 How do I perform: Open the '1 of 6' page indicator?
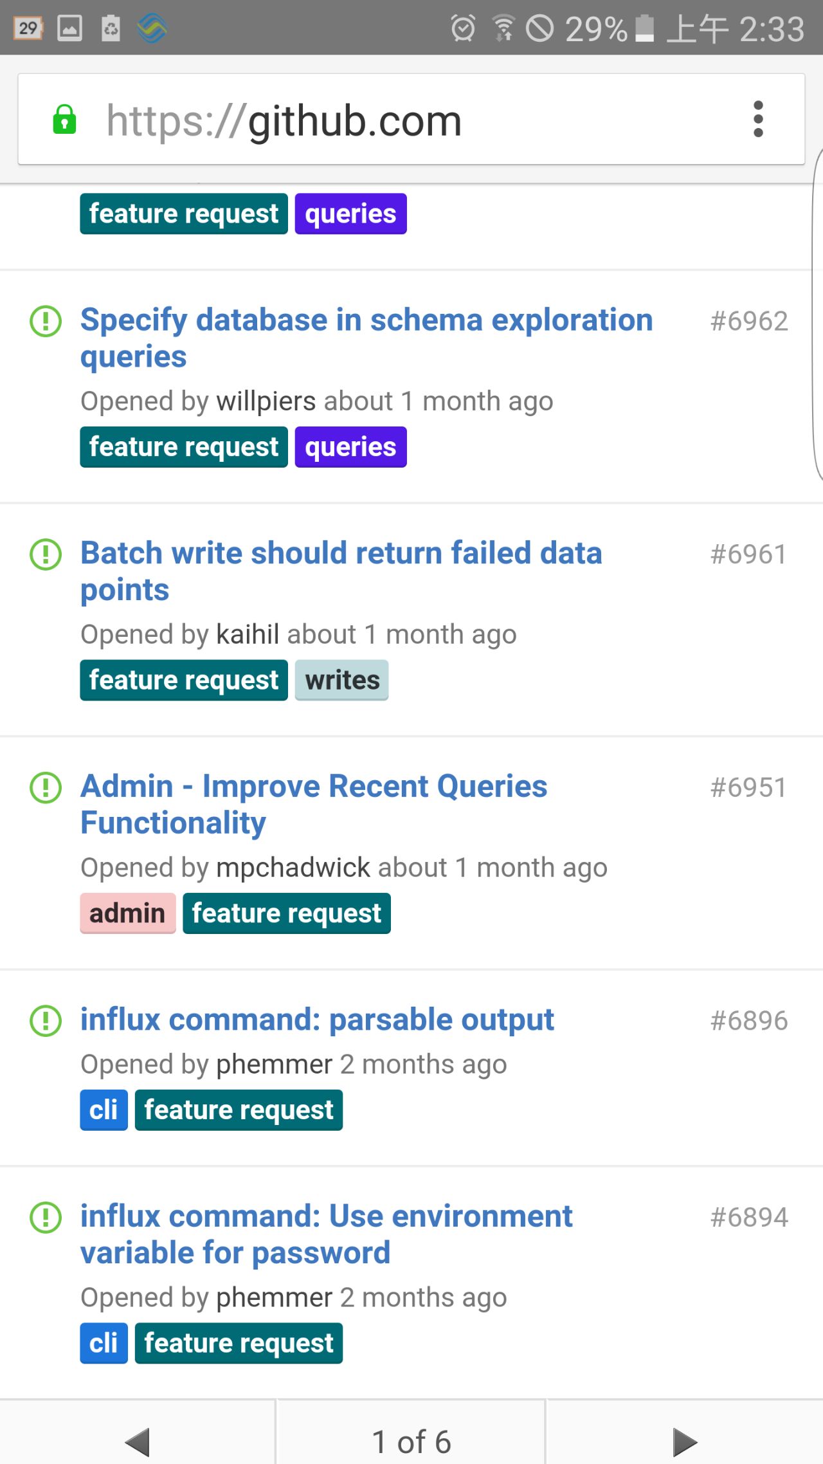coord(411,1441)
